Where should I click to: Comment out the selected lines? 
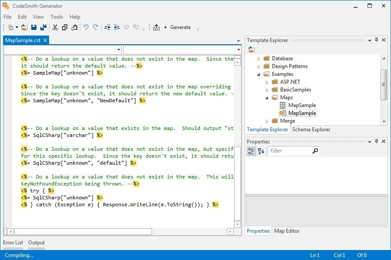[x=126, y=27]
